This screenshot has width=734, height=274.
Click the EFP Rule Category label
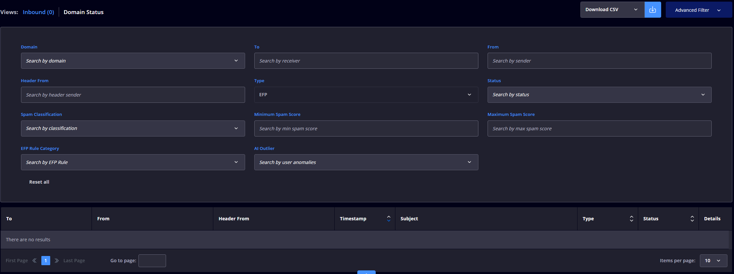click(40, 148)
